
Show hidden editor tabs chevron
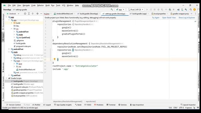pyautogui.click(x=192, y=13)
